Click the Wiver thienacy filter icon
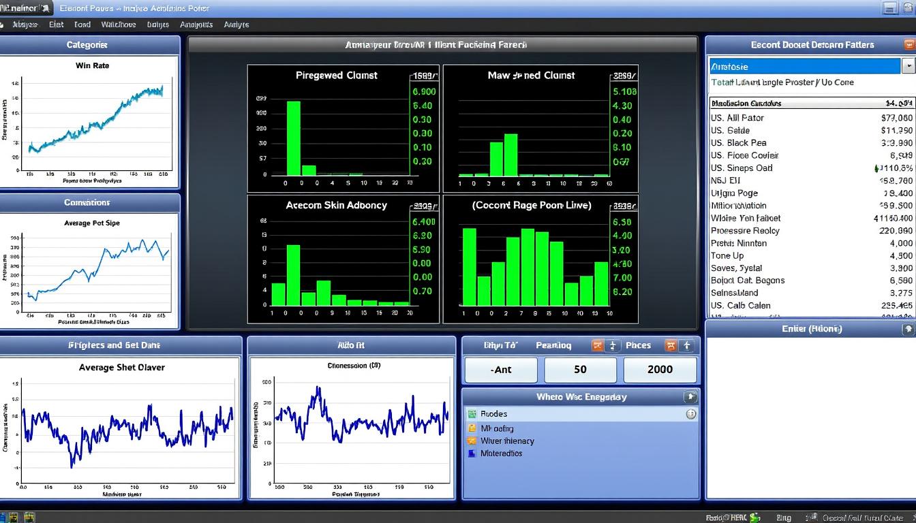Screen dimensions: 916x523 click(x=472, y=441)
